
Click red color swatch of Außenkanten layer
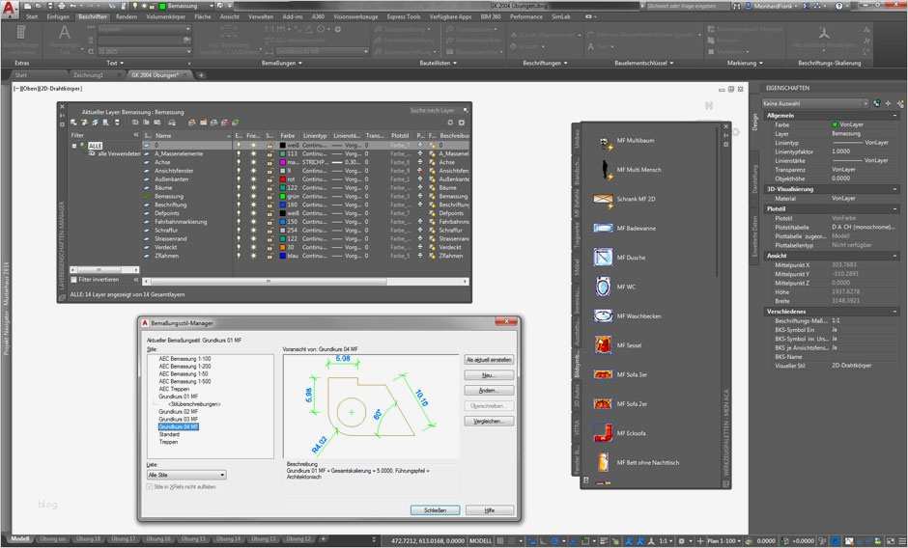click(x=283, y=179)
